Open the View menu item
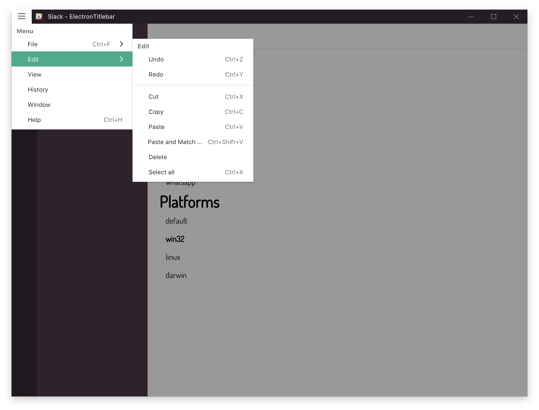 tap(35, 74)
